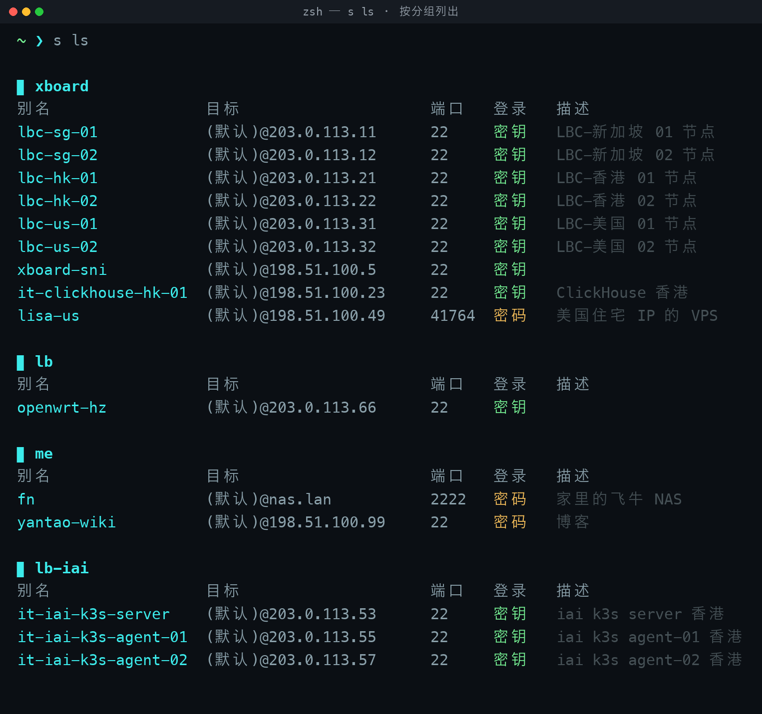This screenshot has width=762, height=714.
Task: Click the 描述 header under xboard
Action: (x=573, y=109)
